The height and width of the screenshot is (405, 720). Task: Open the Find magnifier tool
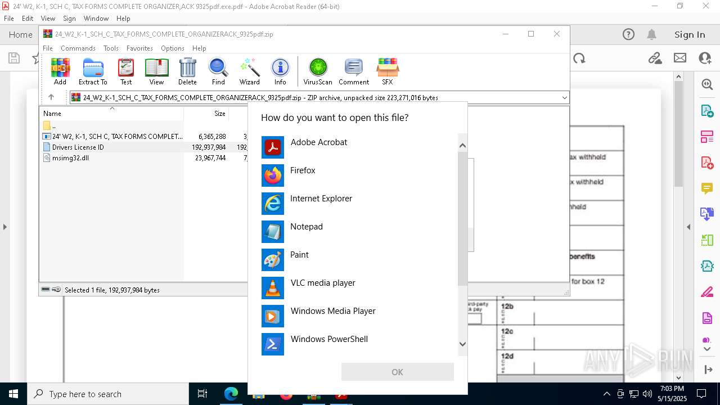pyautogui.click(x=218, y=71)
